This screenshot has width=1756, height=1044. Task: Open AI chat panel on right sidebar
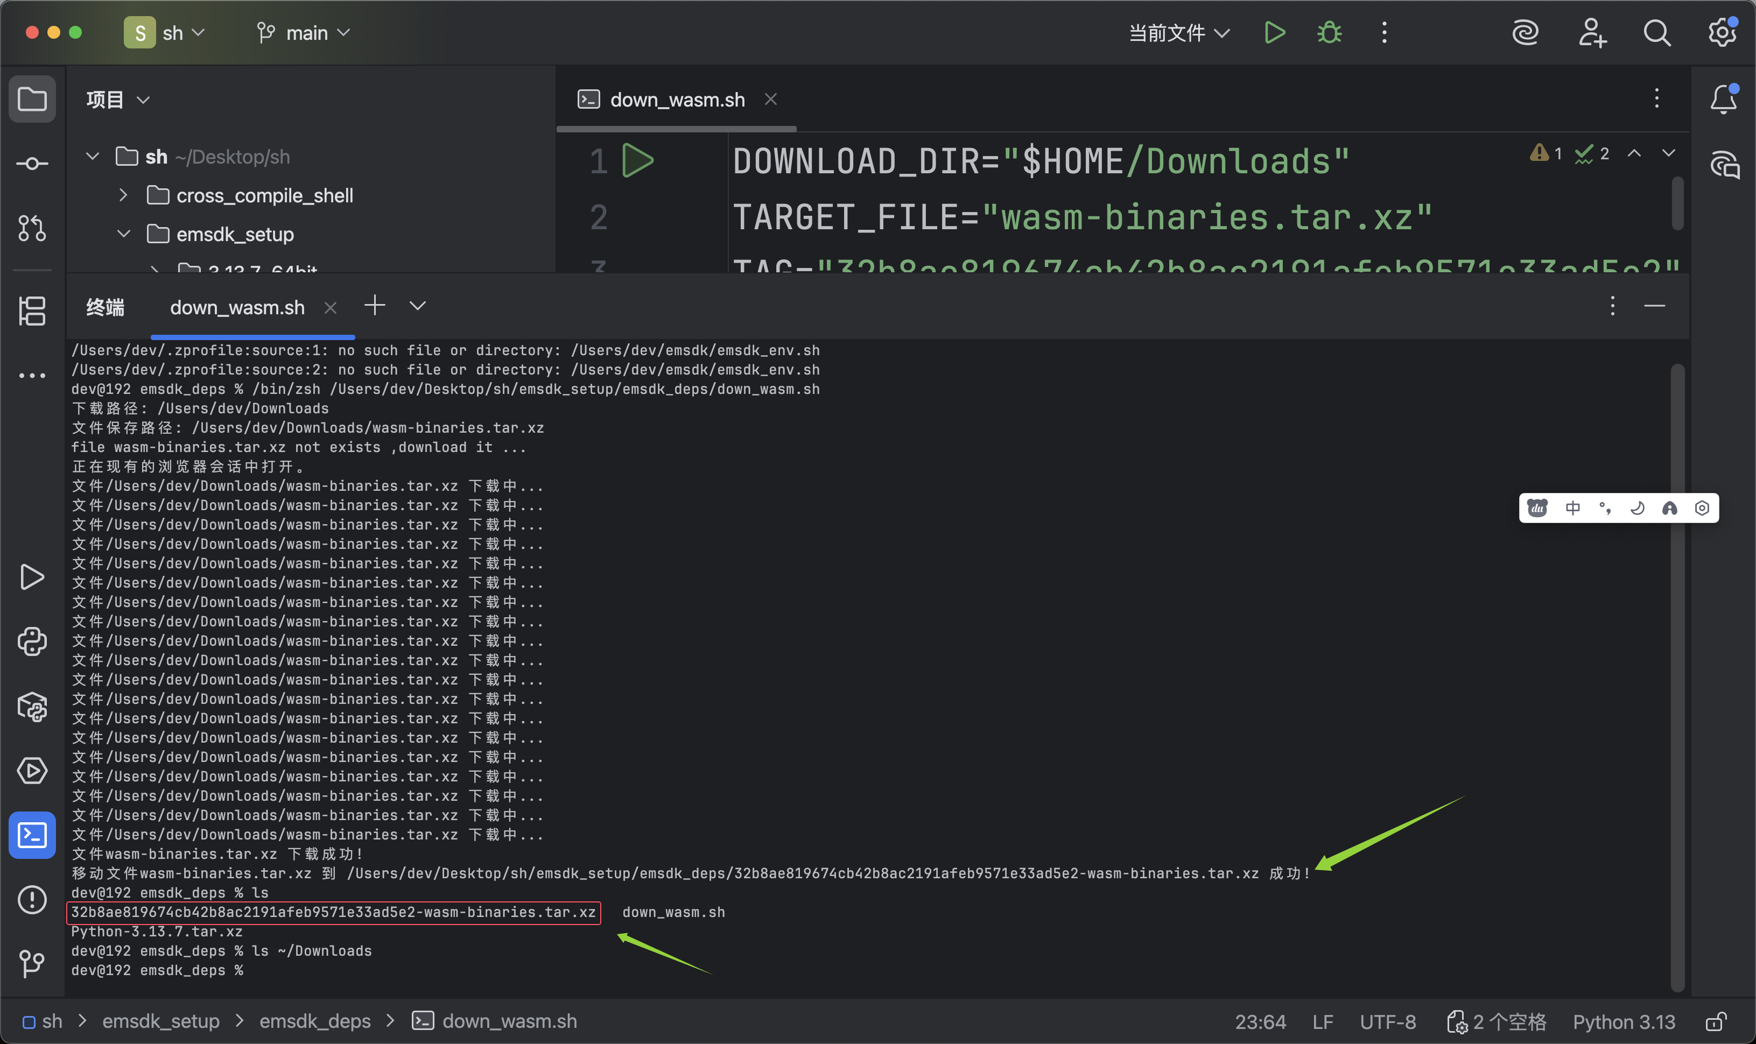(1724, 165)
